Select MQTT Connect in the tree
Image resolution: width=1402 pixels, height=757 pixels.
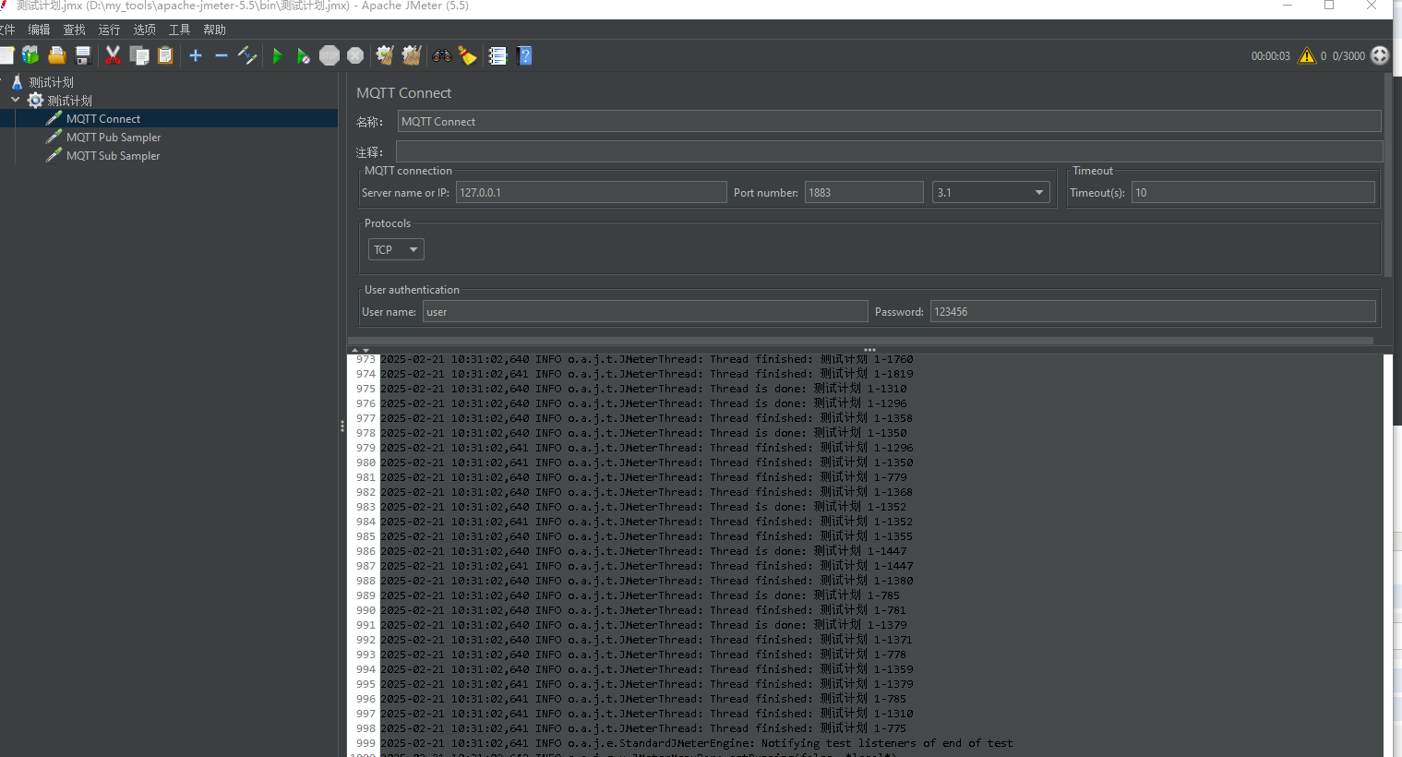102,118
